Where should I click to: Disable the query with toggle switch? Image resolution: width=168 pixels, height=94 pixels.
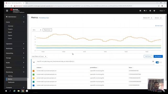click(x=157, y=62)
